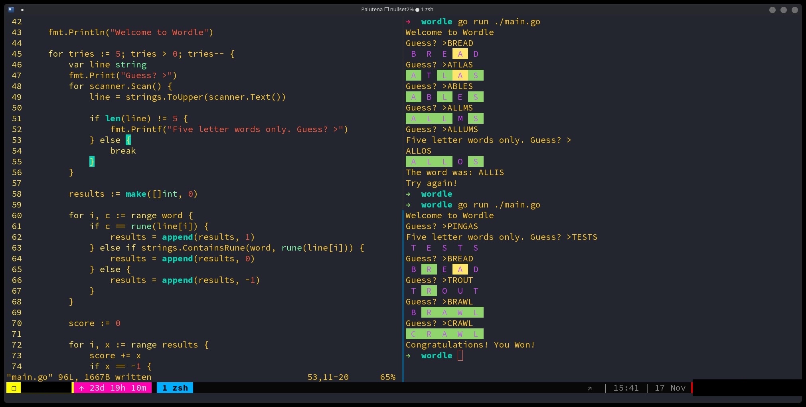This screenshot has height=407, width=806.
Task: Click line number 57 in the gutter
Action: (x=17, y=183)
